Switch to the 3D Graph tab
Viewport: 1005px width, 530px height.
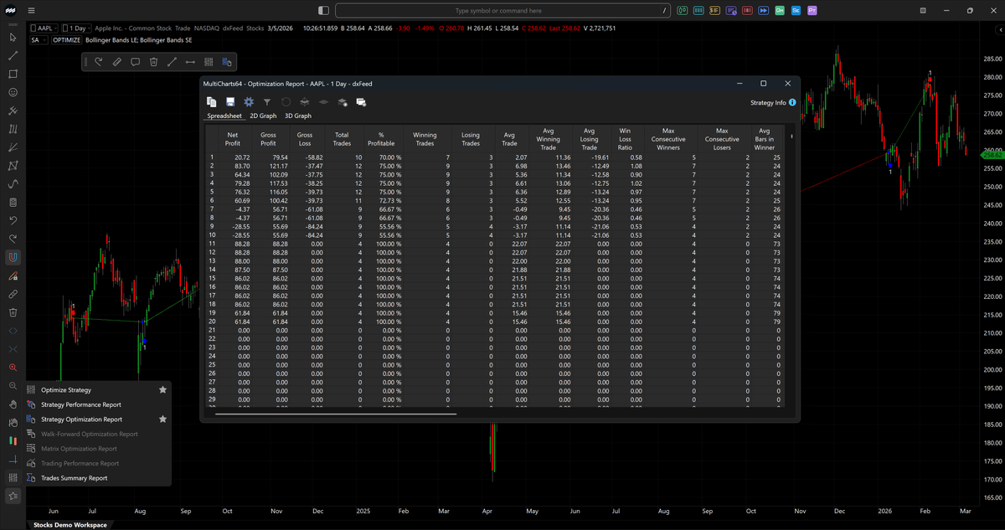click(x=298, y=116)
